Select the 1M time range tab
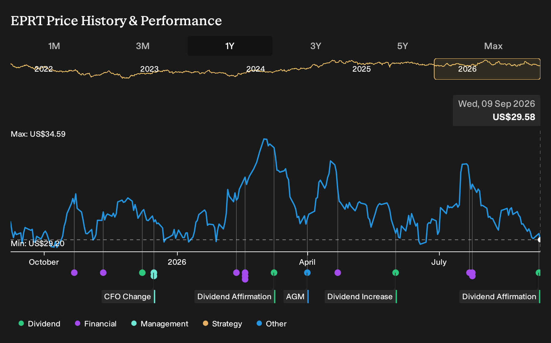 (54, 46)
